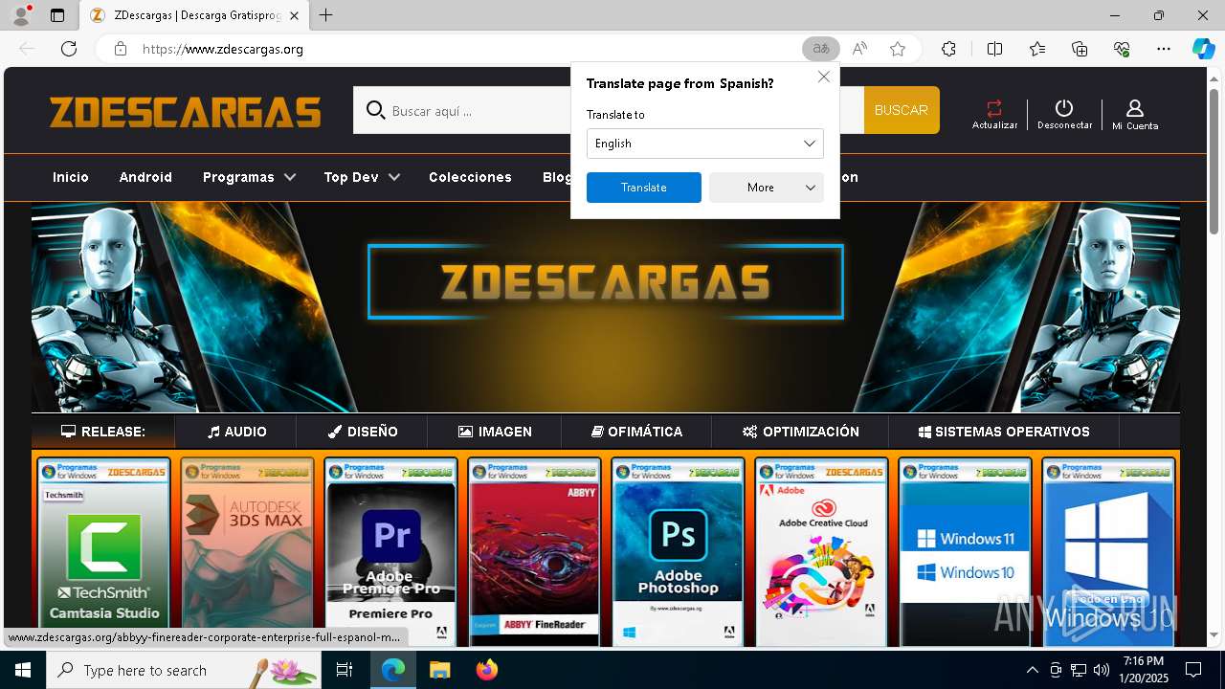1225x689 pixels.
Task: Go to Inicio menu item
Action: point(71,177)
